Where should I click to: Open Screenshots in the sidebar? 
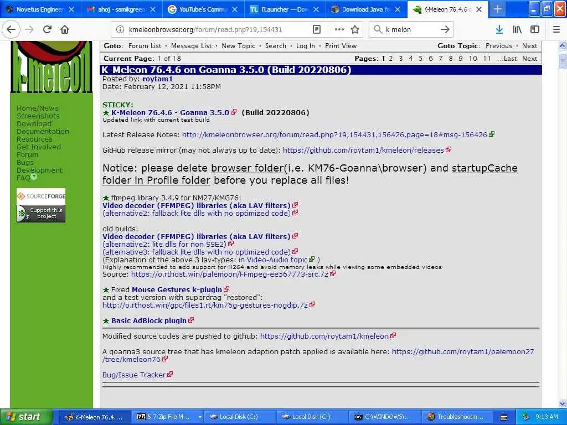tap(38, 116)
